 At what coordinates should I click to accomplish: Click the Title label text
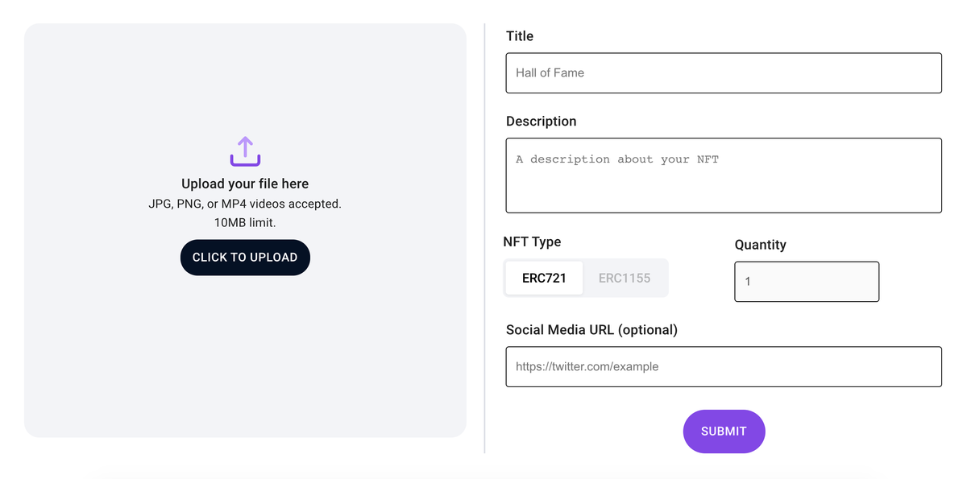(x=520, y=36)
